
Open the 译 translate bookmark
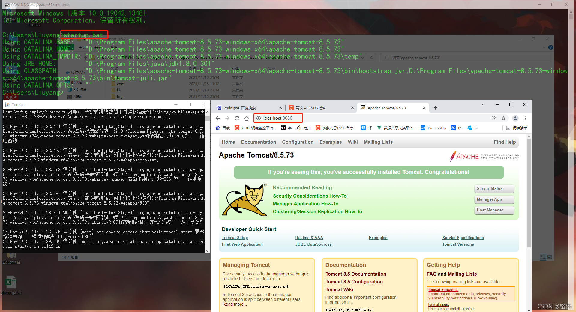pyautogui.click(x=367, y=128)
